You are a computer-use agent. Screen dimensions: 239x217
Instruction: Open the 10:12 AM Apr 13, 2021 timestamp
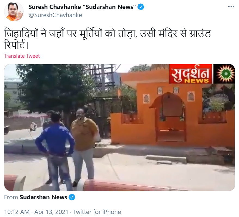click(x=36, y=212)
